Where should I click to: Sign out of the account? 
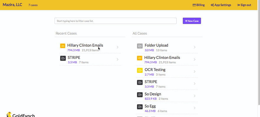point(244,5)
